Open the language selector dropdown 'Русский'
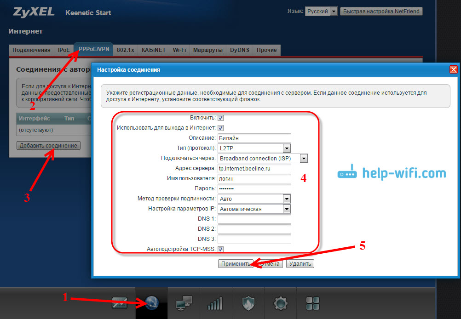 click(334, 11)
